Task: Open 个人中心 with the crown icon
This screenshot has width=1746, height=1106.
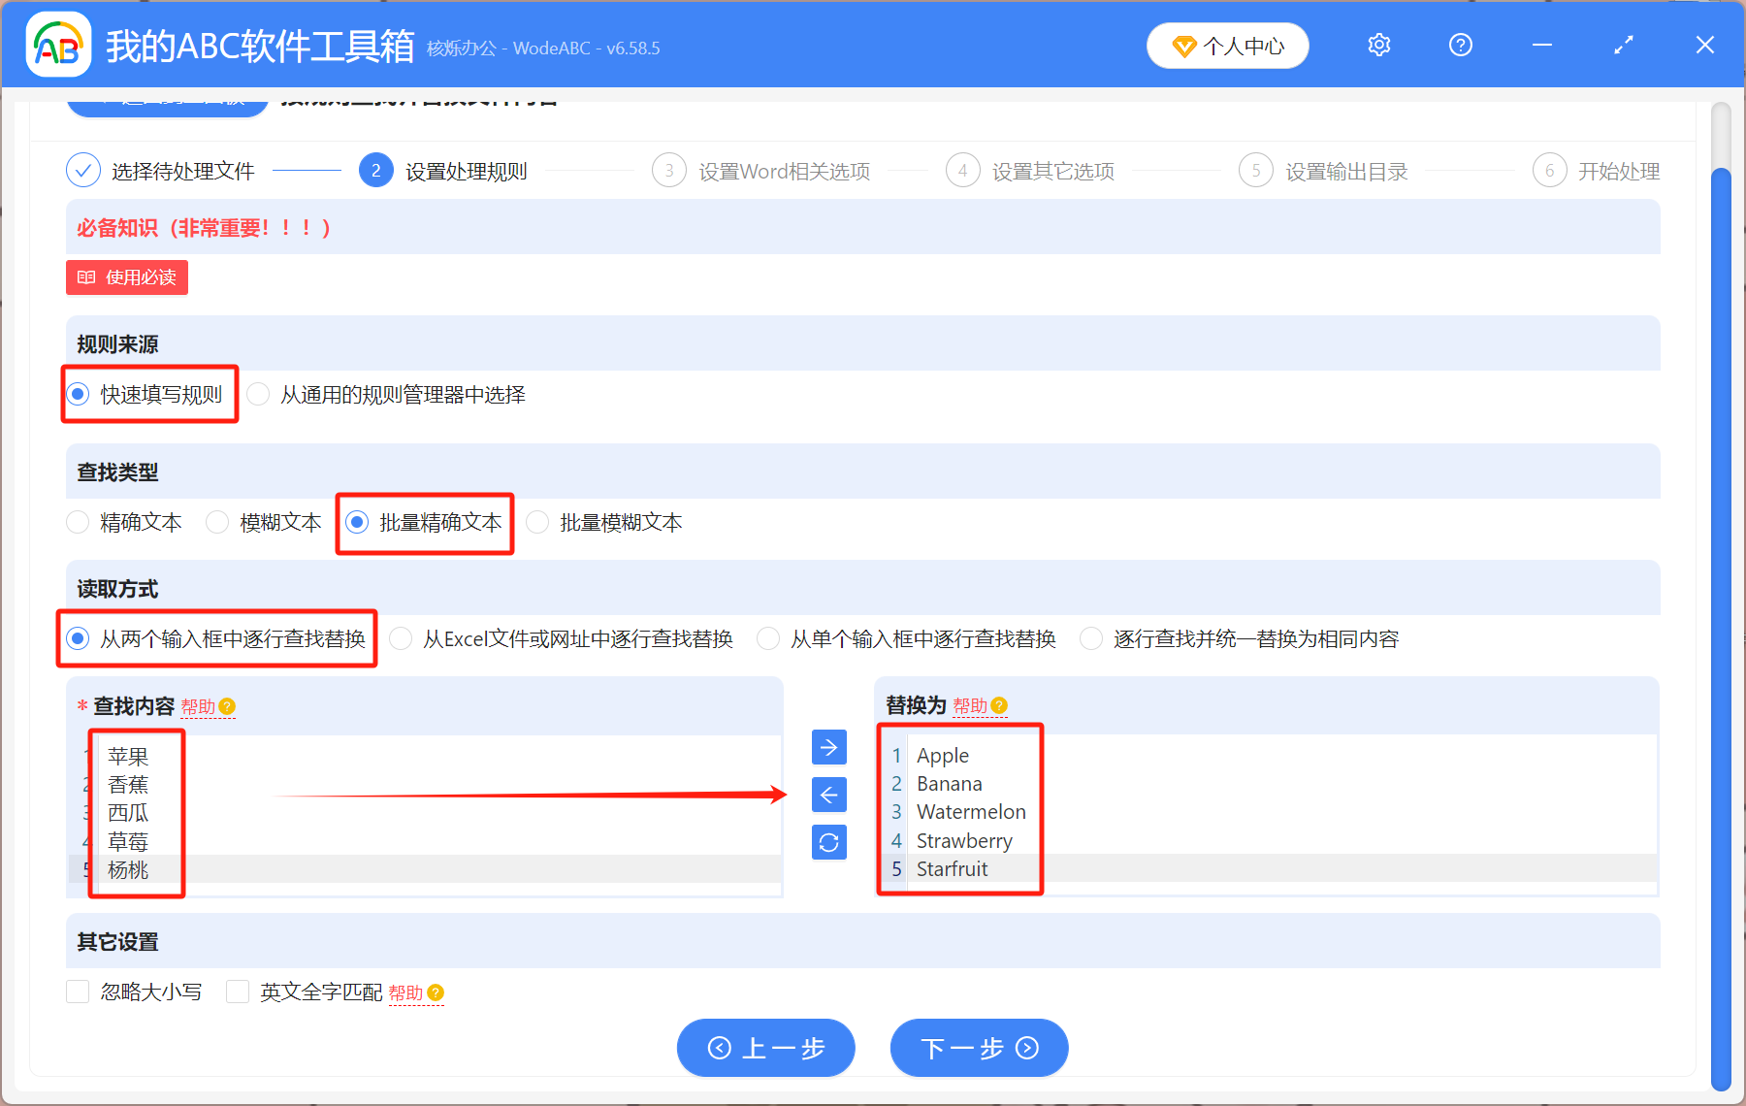Action: pyautogui.click(x=1227, y=45)
